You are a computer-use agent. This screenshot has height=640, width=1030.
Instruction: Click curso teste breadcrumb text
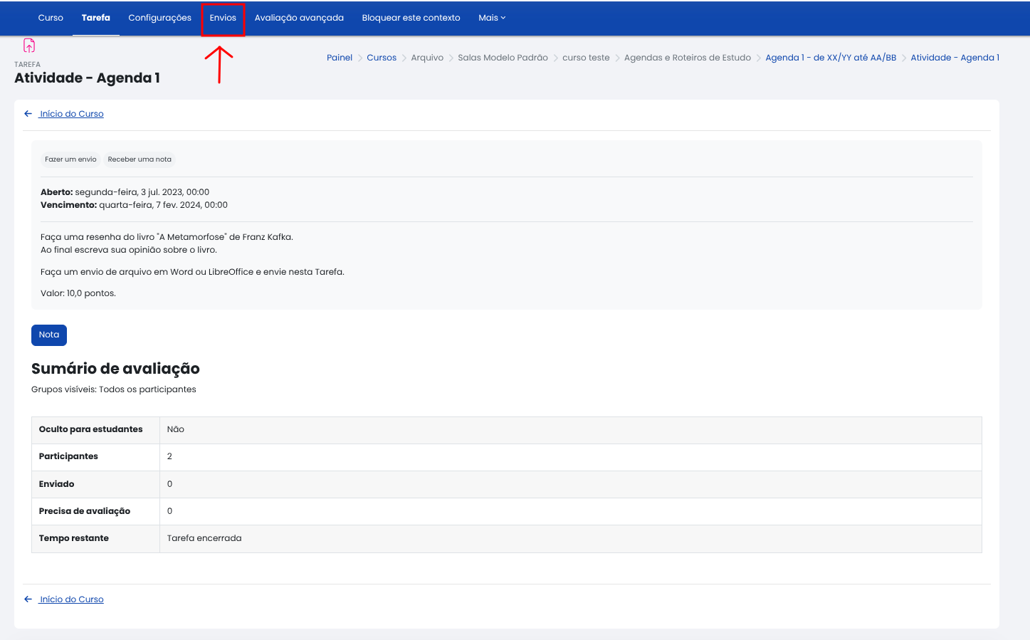pos(586,58)
